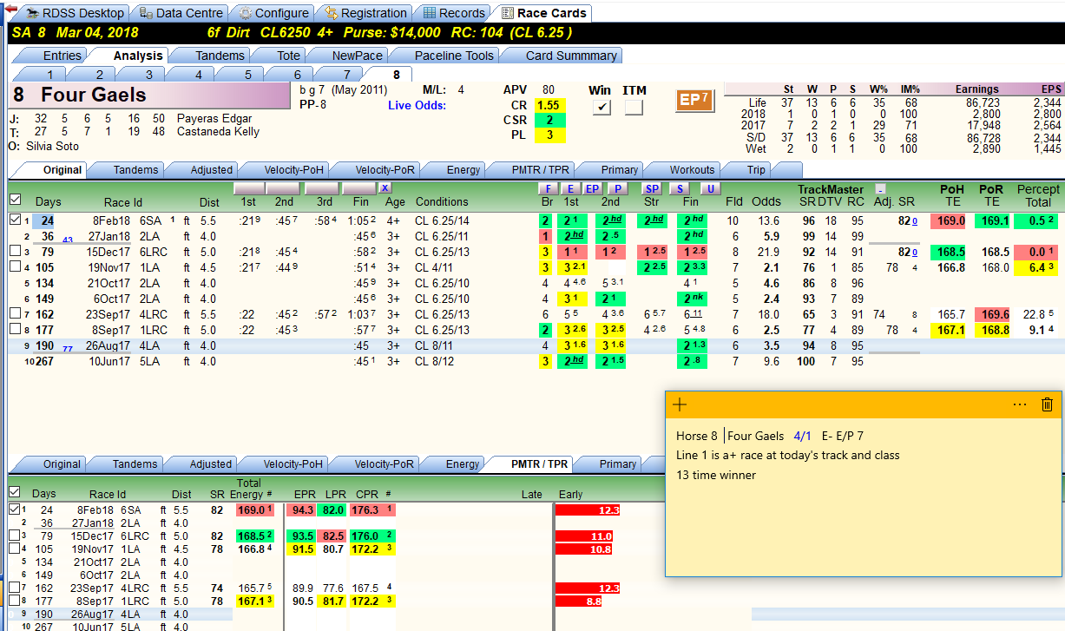Click the SP button above the Str column
Viewport: 1065px width, 631px height.
[652, 188]
